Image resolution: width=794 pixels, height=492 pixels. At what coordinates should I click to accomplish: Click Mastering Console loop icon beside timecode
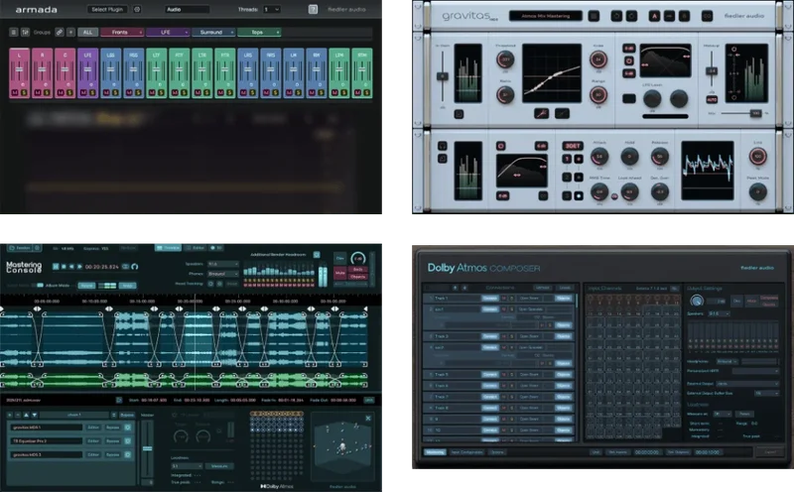coord(126,267)
